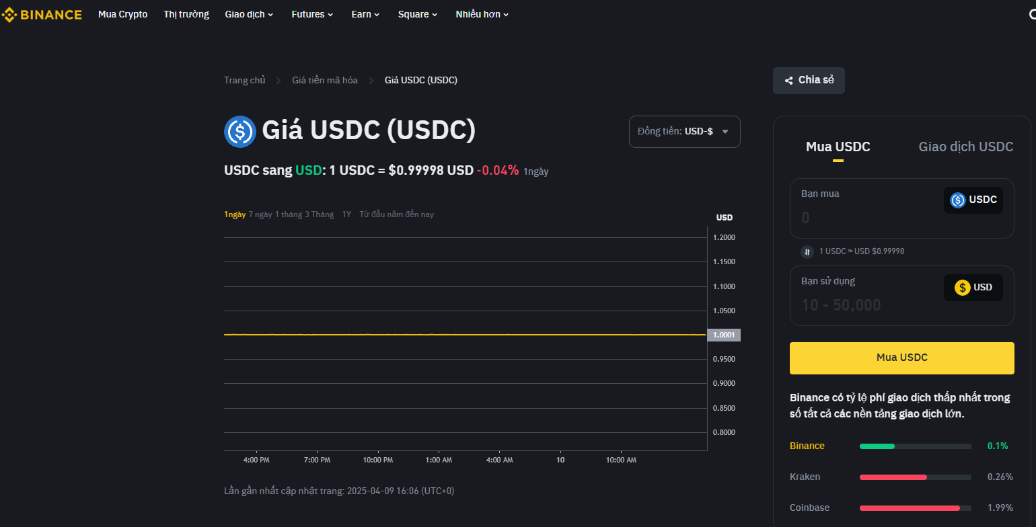Switch to the Mua USDC tab

[x=838, y=147]
